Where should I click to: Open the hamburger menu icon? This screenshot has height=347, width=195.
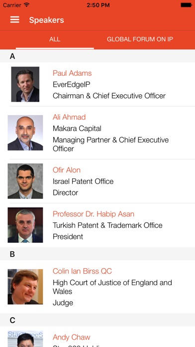pos(14,20)
